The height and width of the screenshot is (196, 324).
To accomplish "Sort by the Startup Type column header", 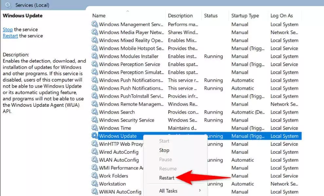I will point(245,16).
